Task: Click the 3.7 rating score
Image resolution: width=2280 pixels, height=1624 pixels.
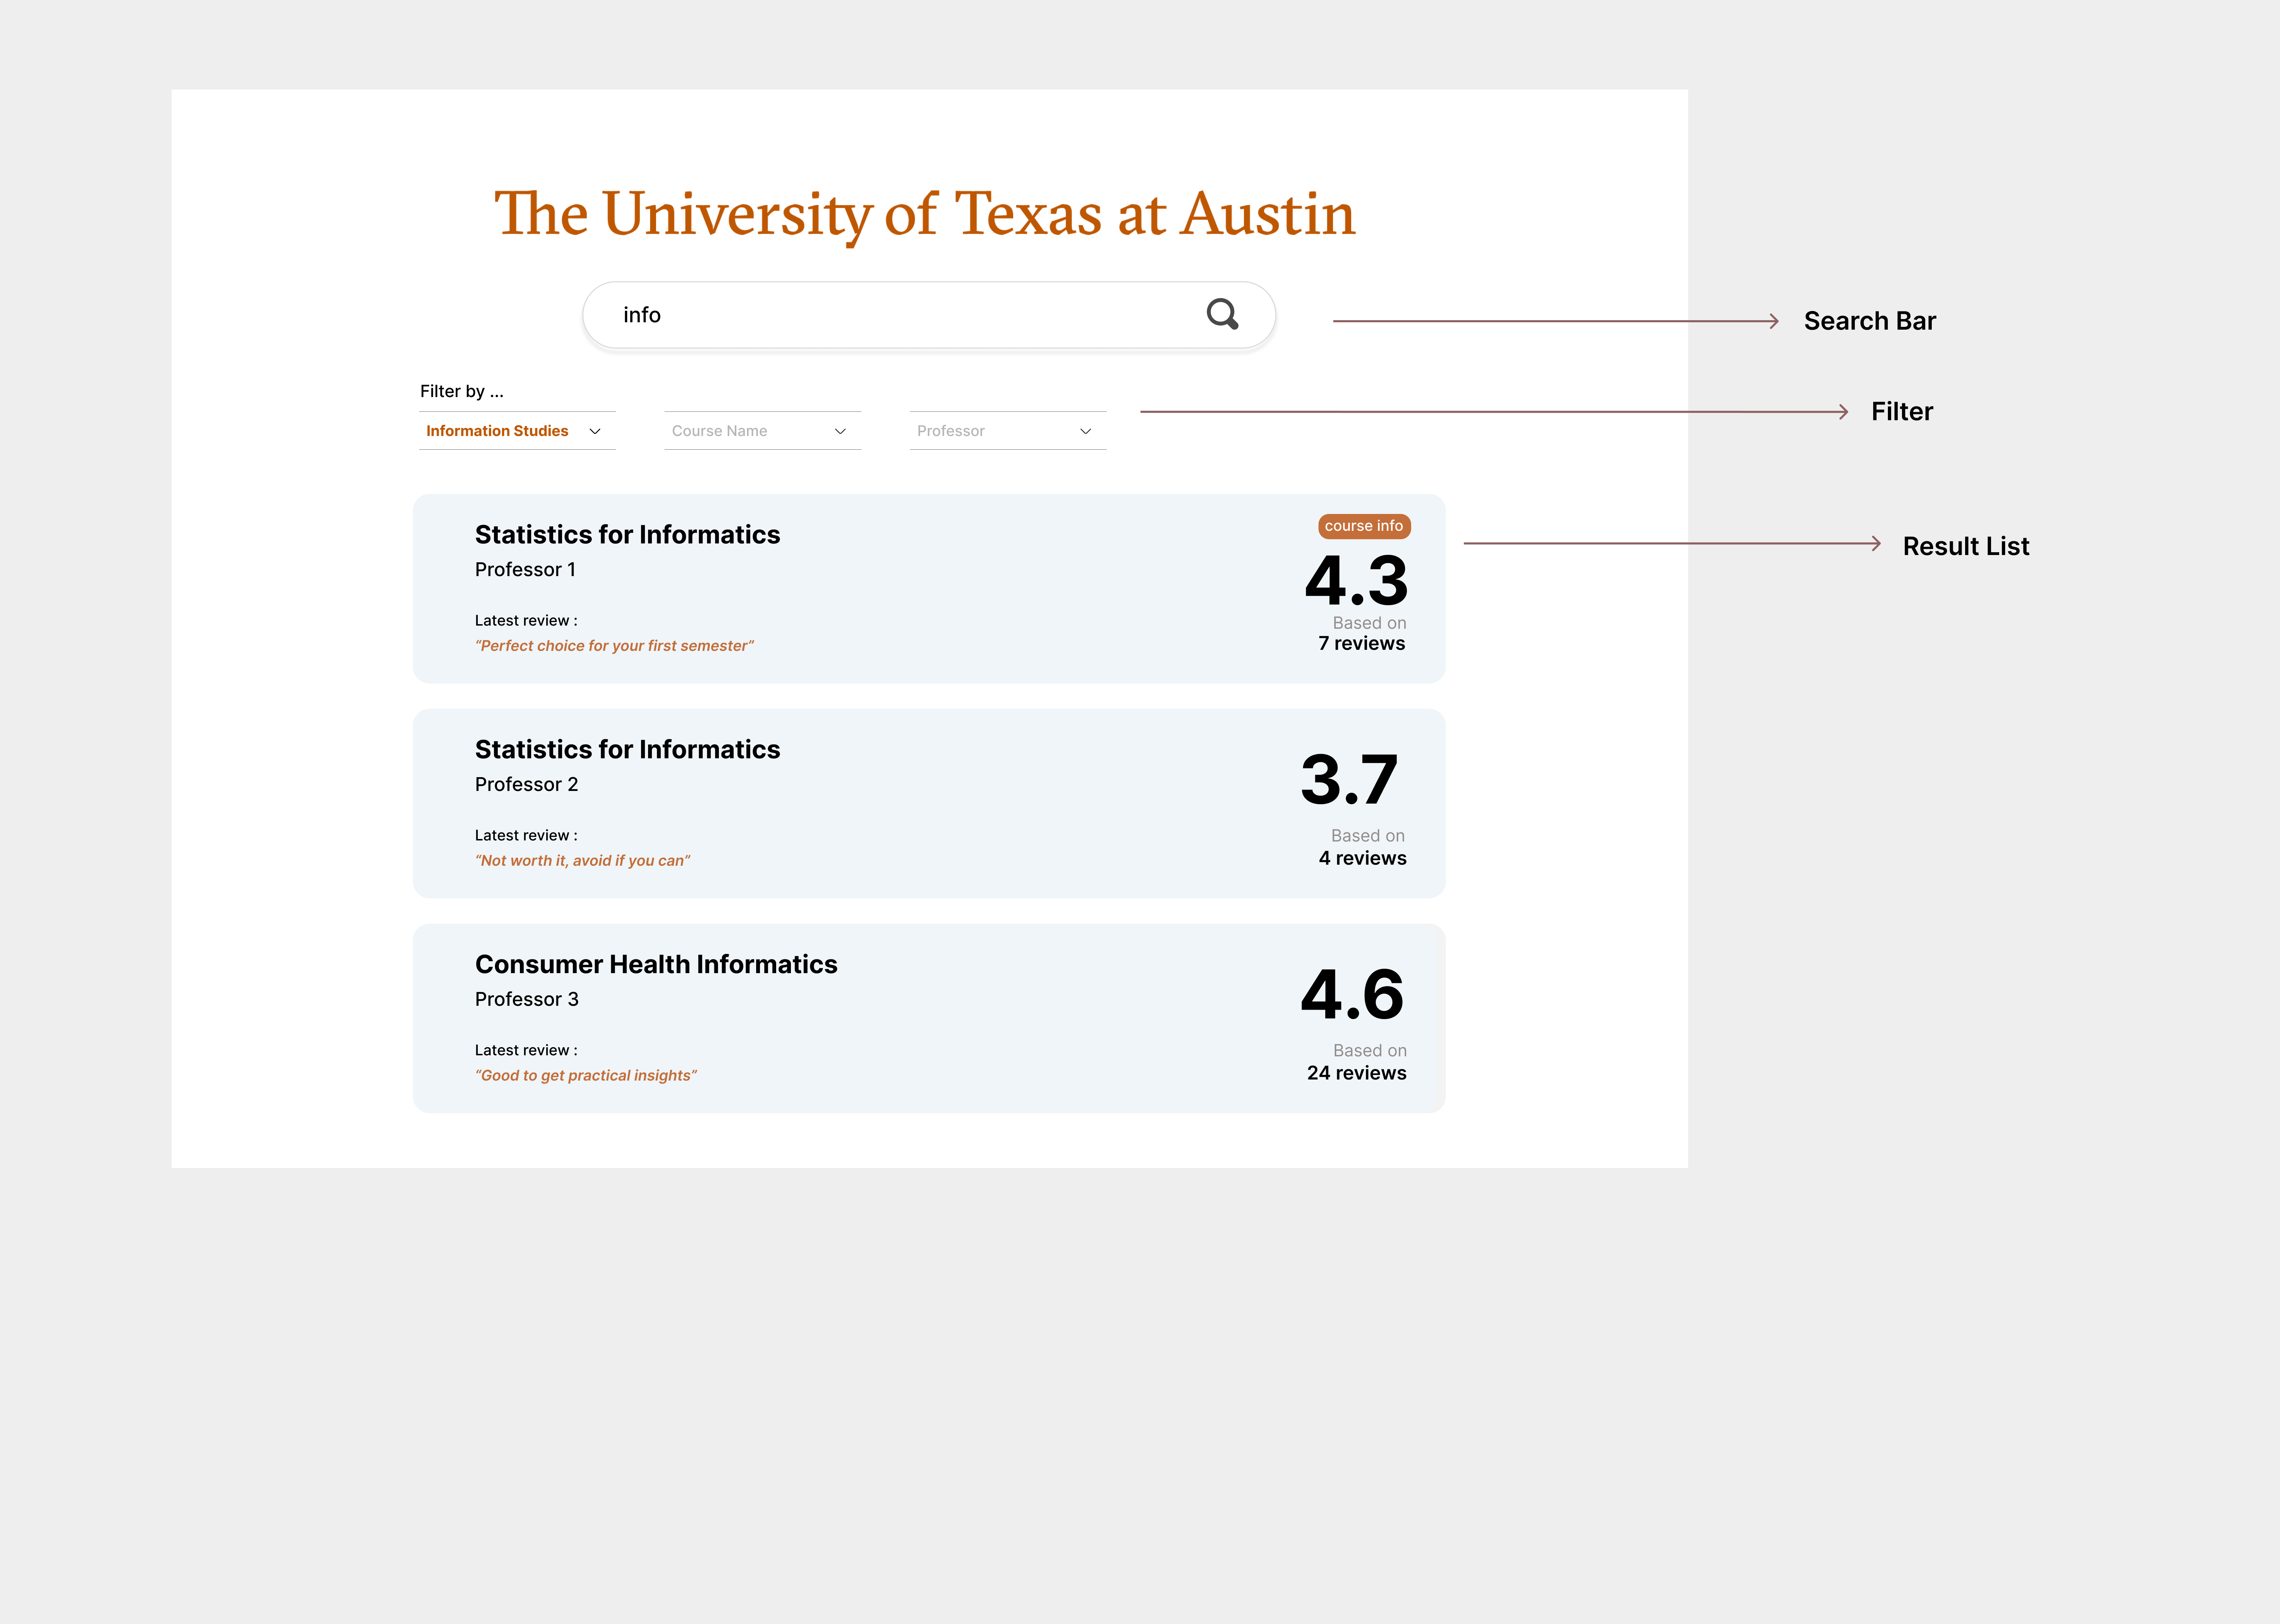Action: click(1349, 780)
